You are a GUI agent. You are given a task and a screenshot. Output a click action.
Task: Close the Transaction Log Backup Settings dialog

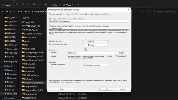(128, 9)
